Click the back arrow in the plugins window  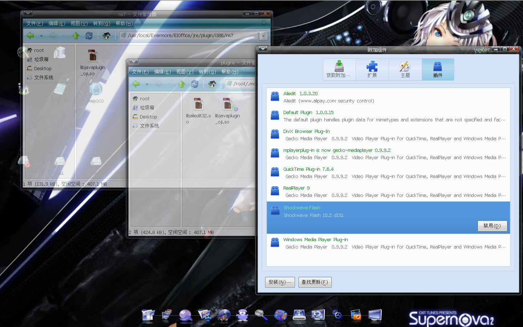136,84
